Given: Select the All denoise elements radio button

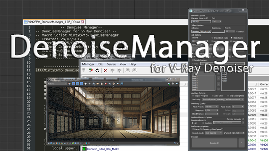Looking at the screenshot, I should tap(193, 123).
